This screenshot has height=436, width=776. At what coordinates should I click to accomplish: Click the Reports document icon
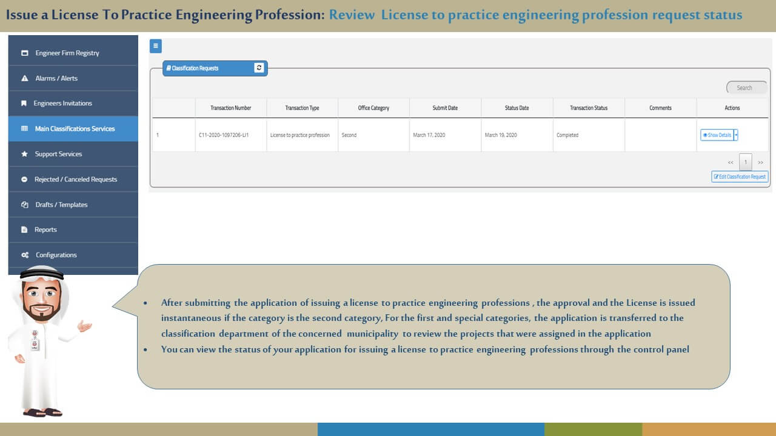25,230
